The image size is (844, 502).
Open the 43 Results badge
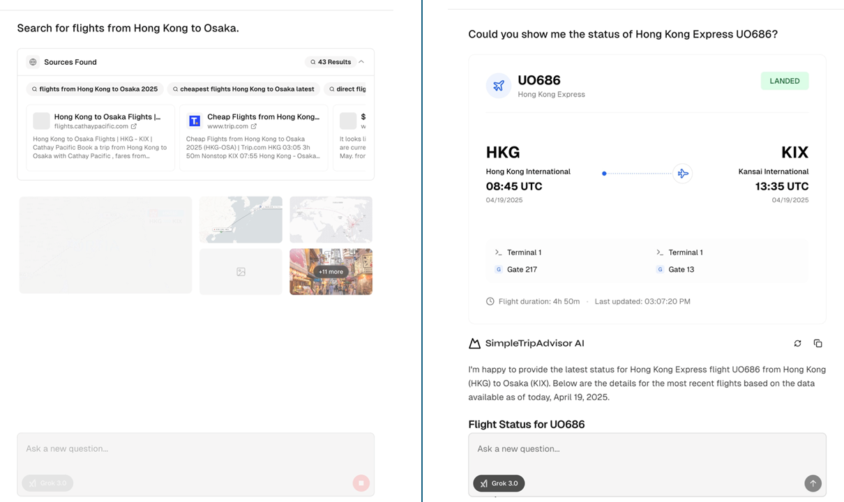pyautogui.click(x=331, y=62)
